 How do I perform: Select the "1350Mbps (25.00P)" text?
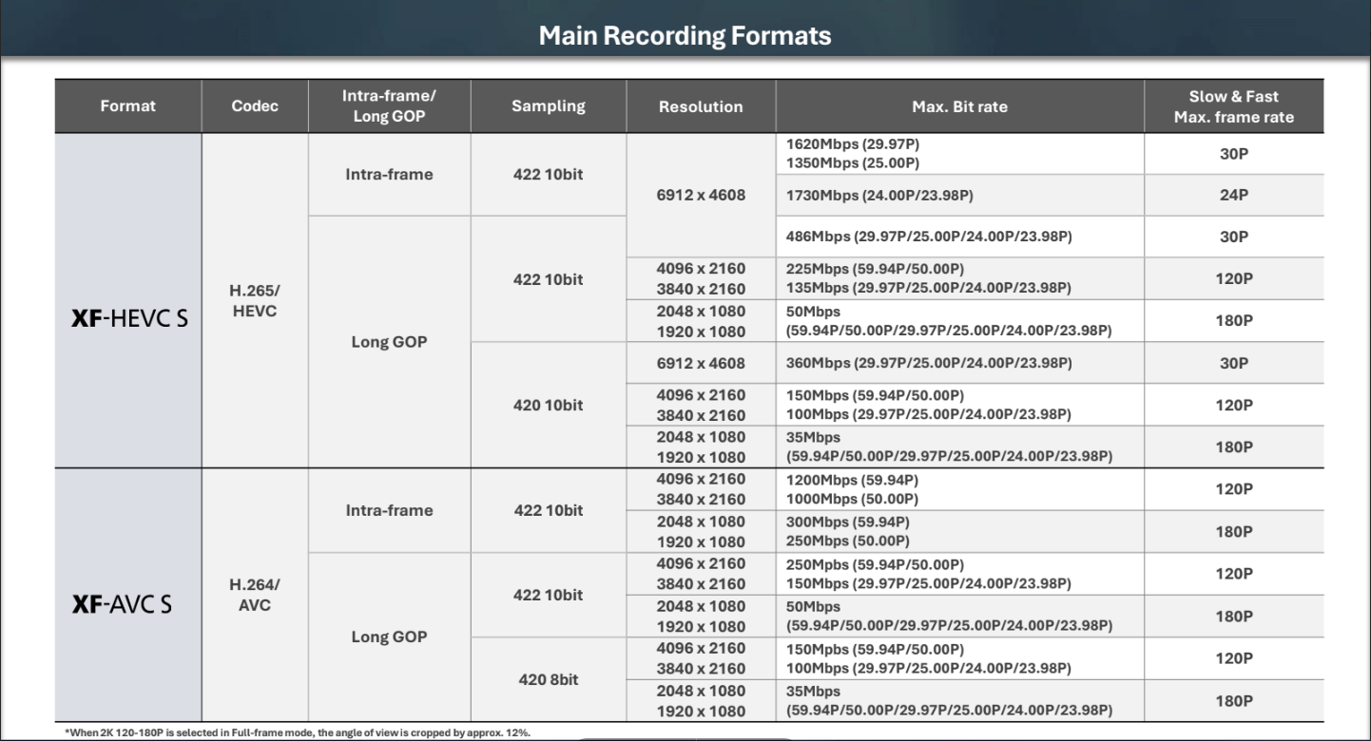click(853, 163)
